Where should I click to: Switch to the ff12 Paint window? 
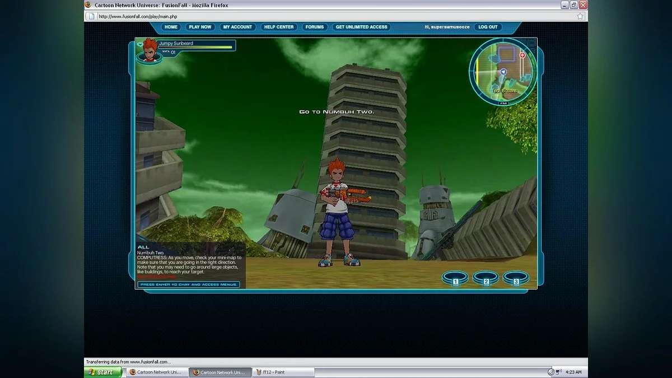click(x=283, y=371)
